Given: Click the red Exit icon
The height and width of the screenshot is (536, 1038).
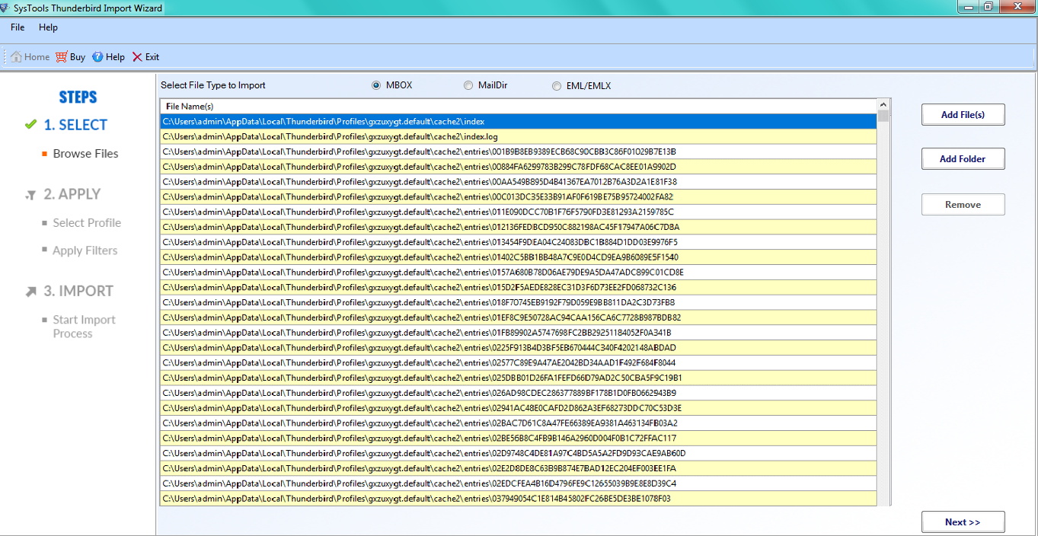Looking at the screenshot, I should [x=137, y=57].
